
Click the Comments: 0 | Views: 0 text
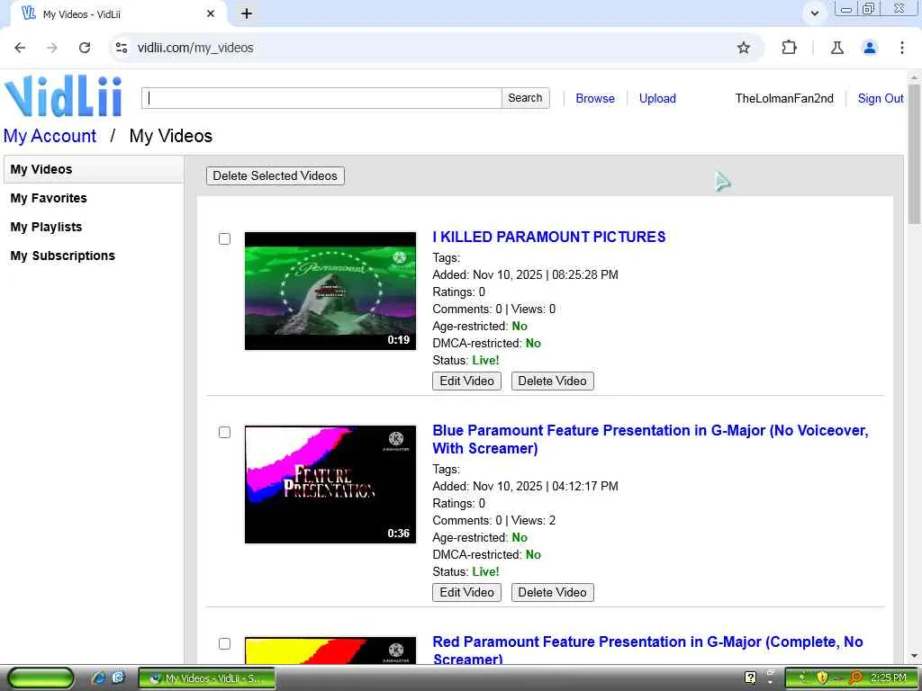(x=494, y=310)
